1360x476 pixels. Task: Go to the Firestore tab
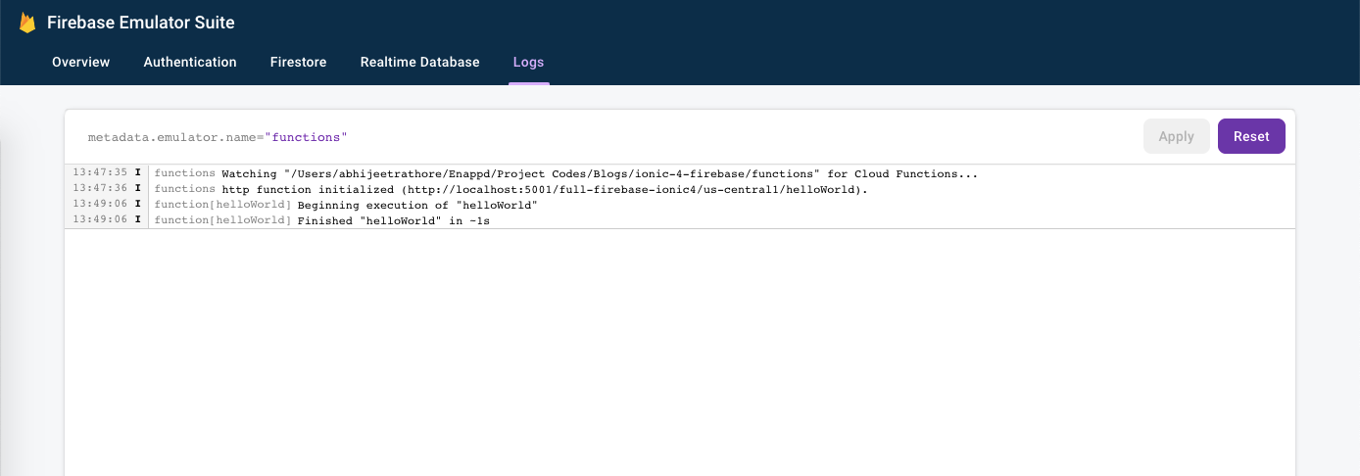[x=299, y=62]
